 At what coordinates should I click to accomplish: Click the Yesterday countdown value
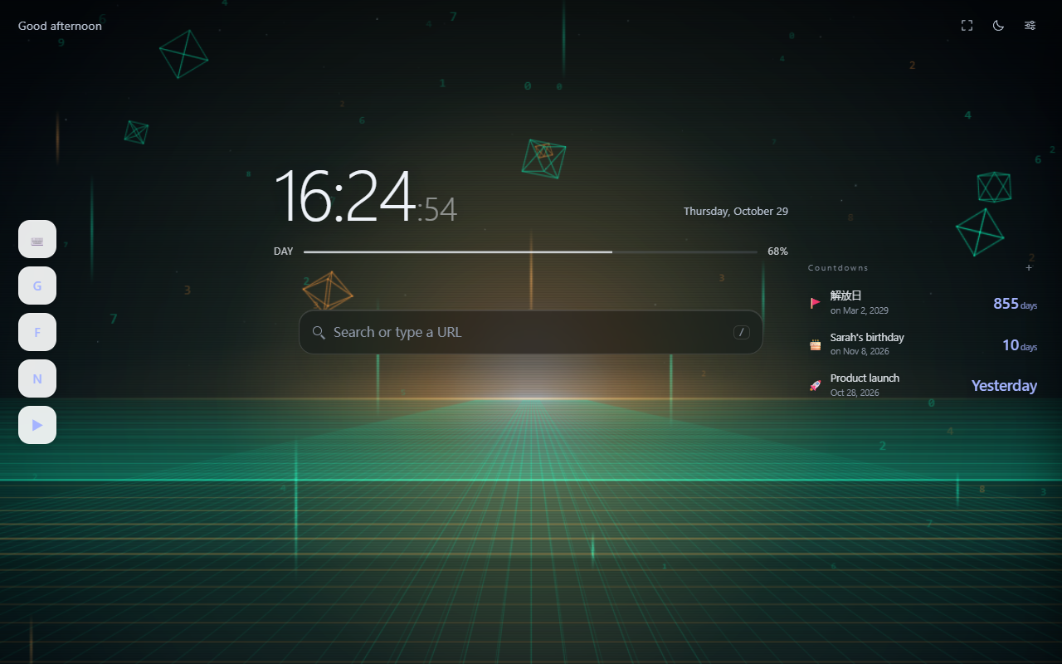pyautogui.click(x=1004, y=386)
